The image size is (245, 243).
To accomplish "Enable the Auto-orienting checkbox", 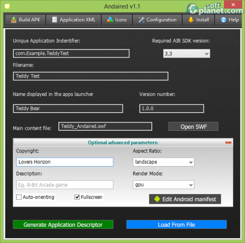I will (19, 197).
